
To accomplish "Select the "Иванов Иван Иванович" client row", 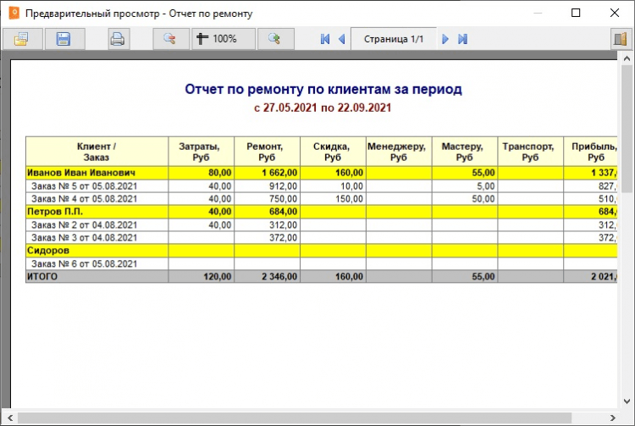I will 321,173.
